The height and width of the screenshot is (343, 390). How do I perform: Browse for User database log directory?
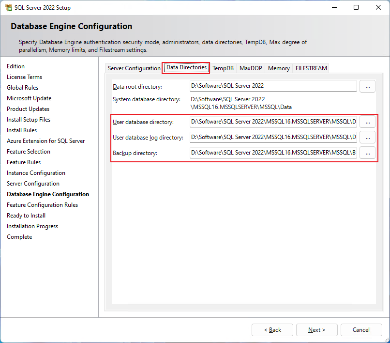(x=367, y=138)
